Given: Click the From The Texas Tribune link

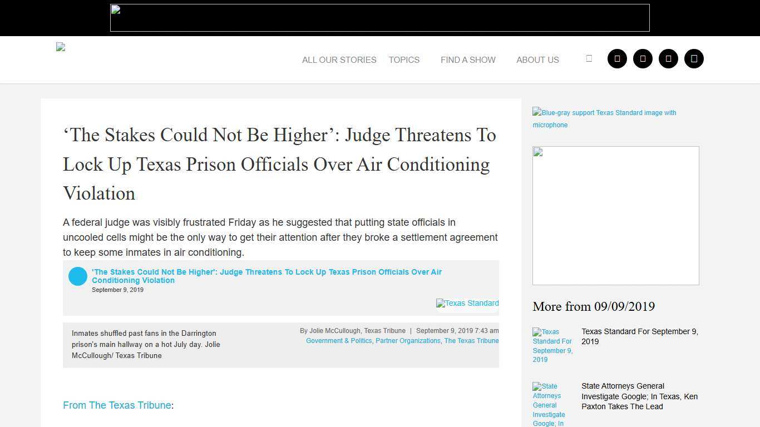Looking at the screenshot, I should [x=117, y=405].
